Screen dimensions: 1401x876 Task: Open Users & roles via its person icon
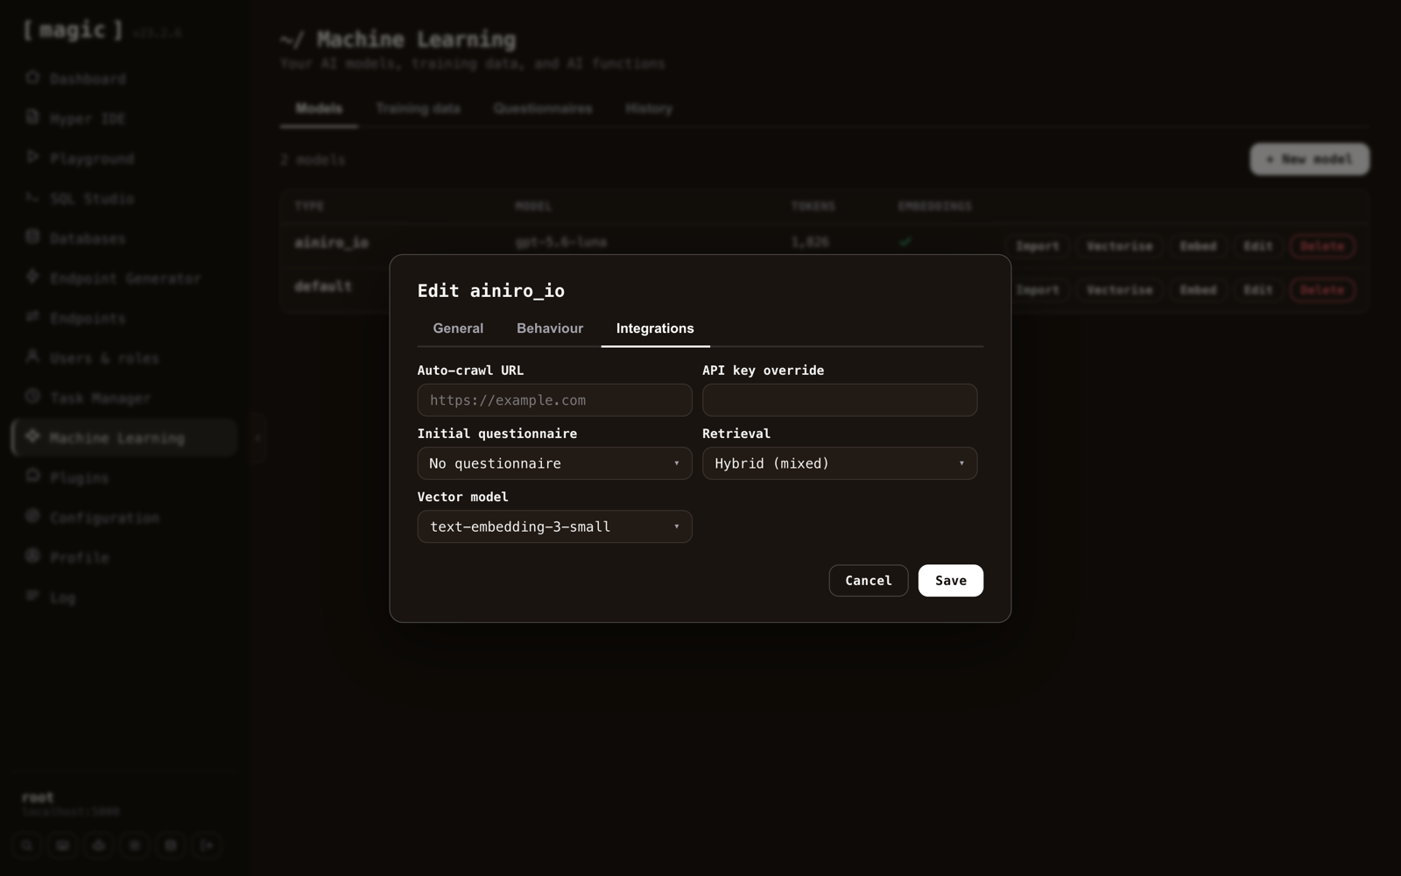coord(32,357)
